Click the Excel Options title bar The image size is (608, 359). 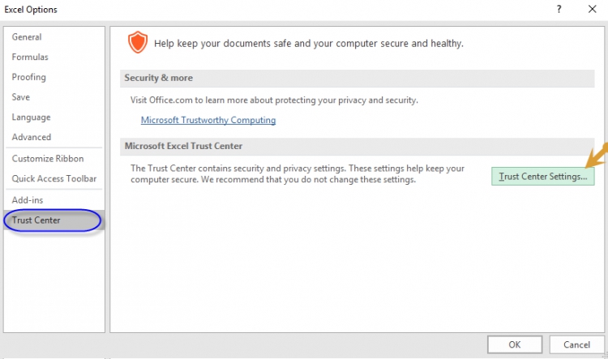coord(243,10)
